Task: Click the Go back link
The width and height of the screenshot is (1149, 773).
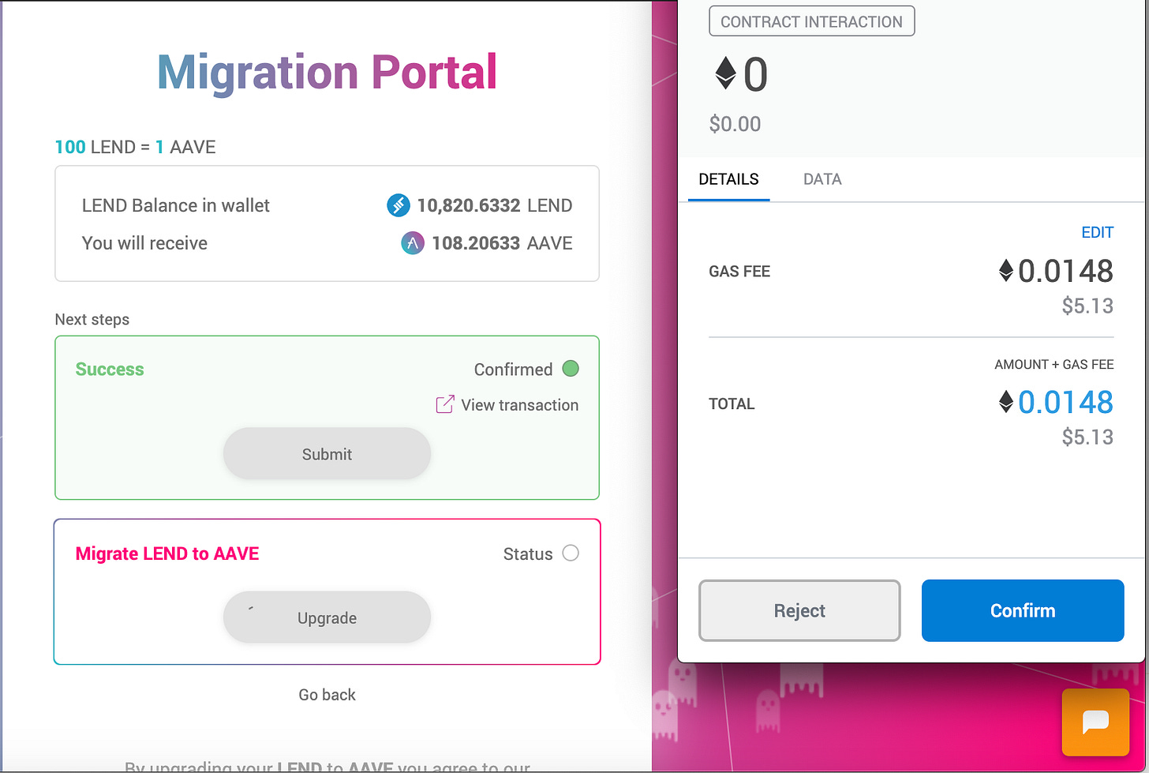Action: pyautogui.click(x=327, y=695)
